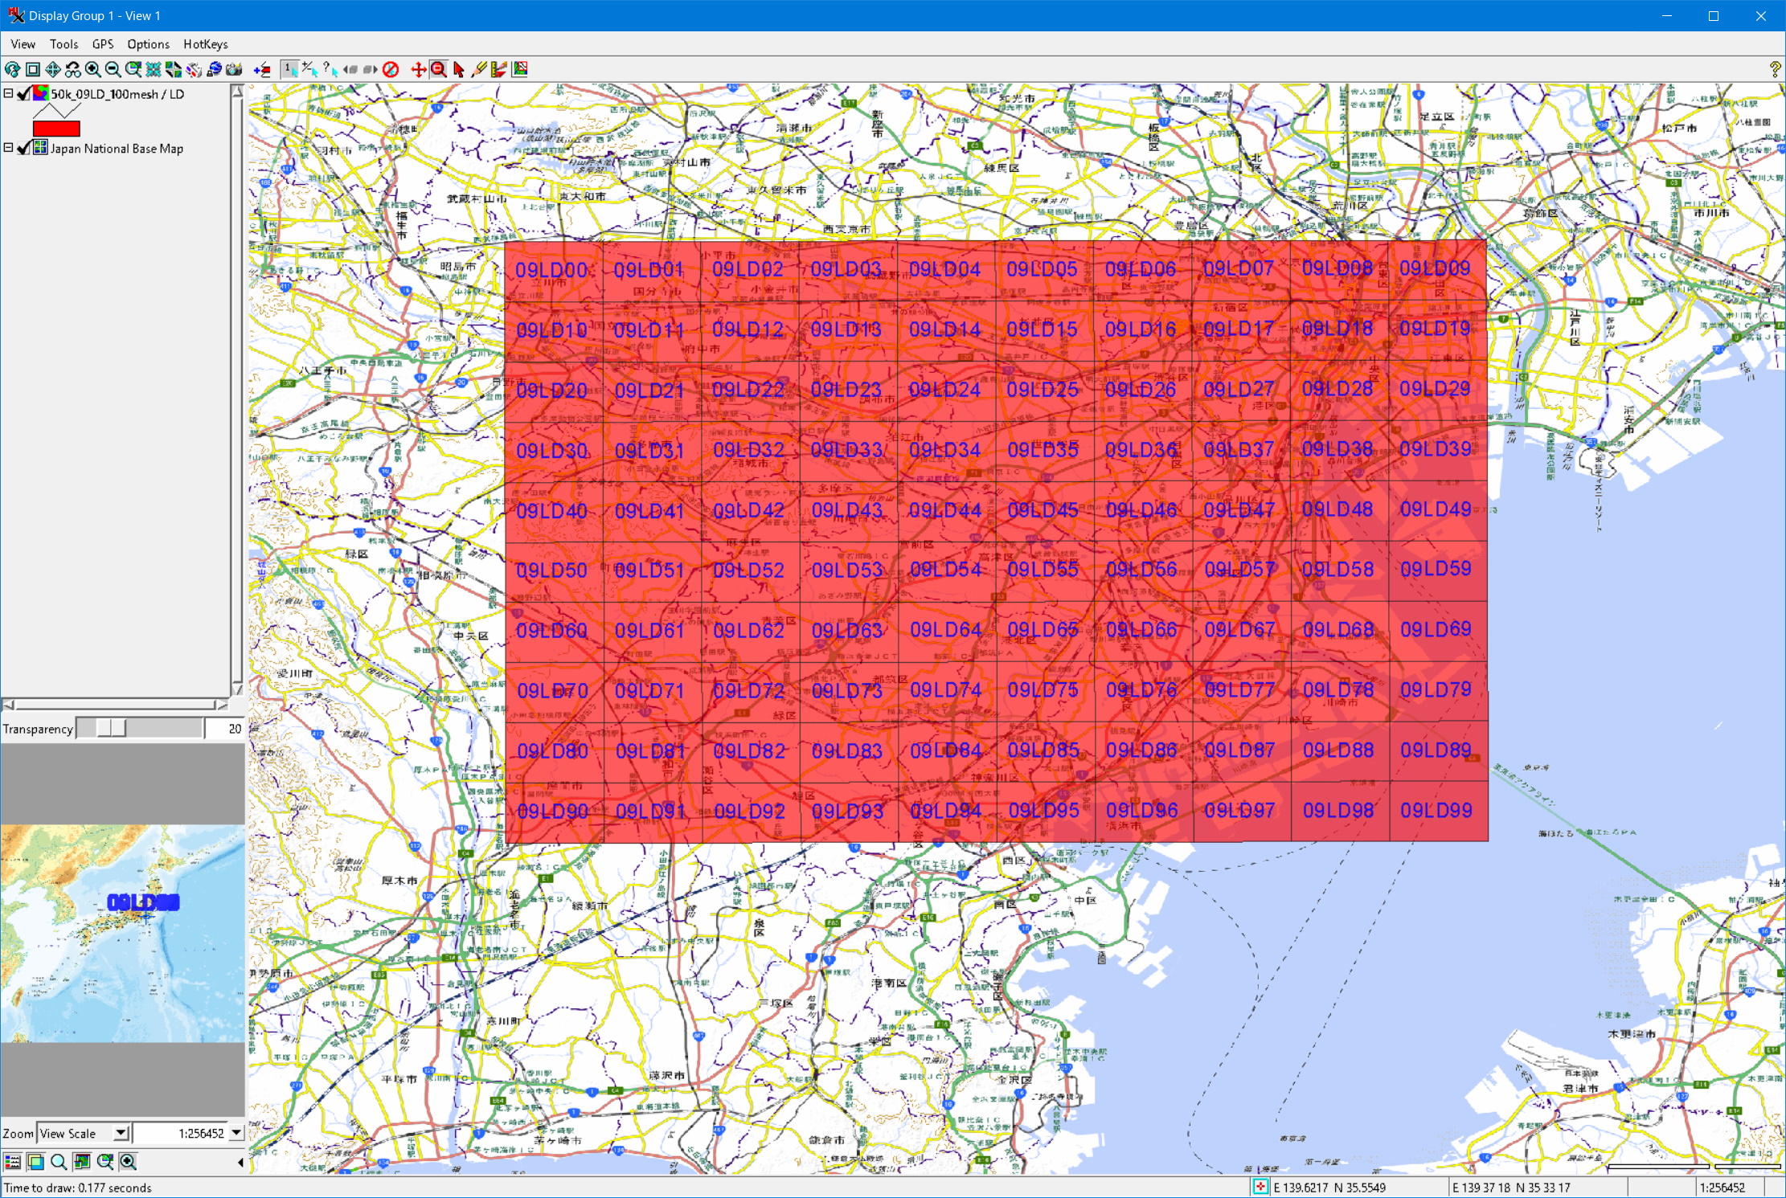Click the previous selected element arrow icon

(350, 70)
